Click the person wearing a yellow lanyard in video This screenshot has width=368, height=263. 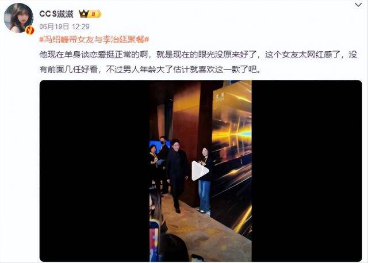154,162
